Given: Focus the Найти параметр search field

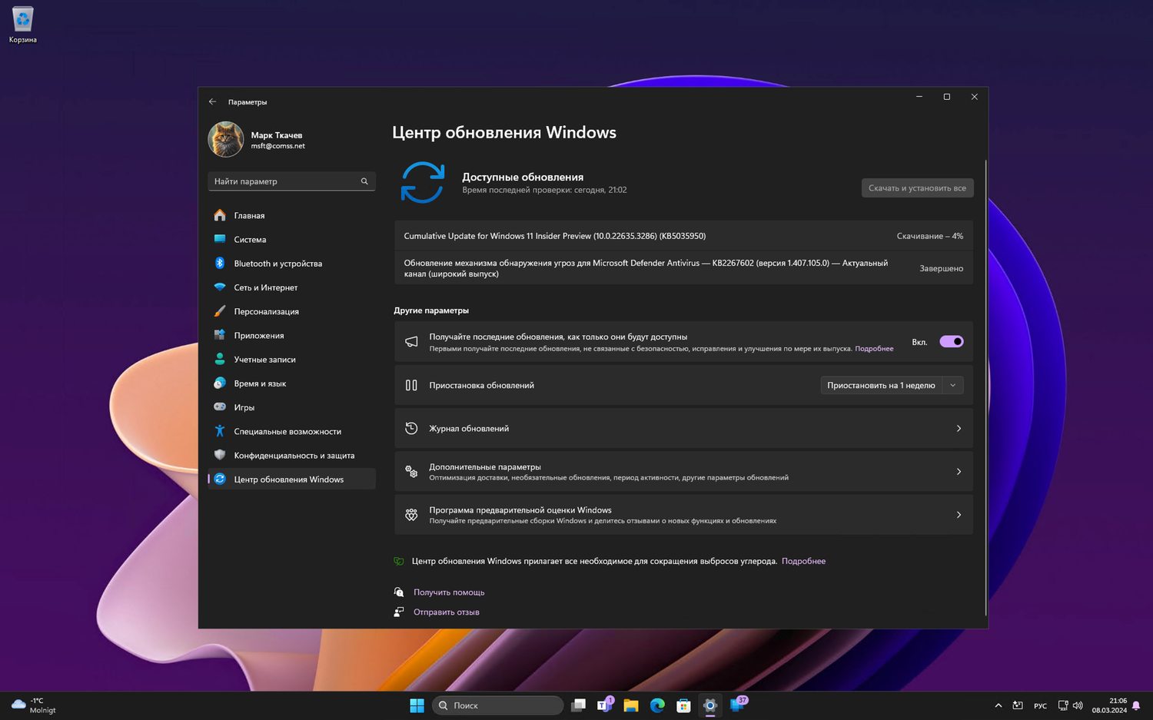Looking at the screenshot, I should pyautogui.click(x=291, y=181).
